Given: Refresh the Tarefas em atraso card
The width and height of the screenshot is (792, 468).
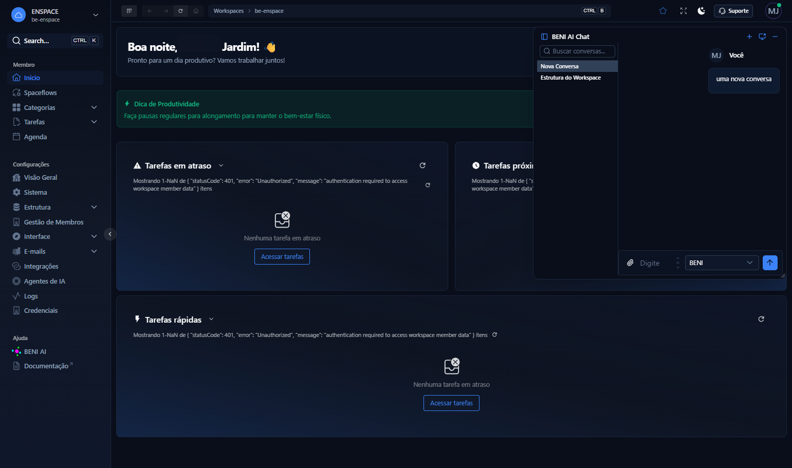Looking at the screenshot, I should (422, 165).
